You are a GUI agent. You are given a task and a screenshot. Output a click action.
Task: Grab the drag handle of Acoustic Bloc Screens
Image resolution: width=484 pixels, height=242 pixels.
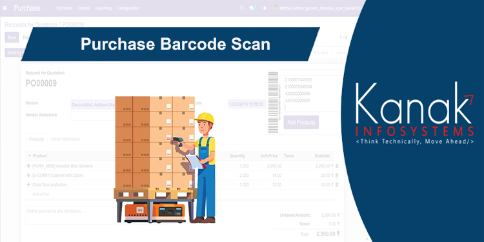point(28,166)
